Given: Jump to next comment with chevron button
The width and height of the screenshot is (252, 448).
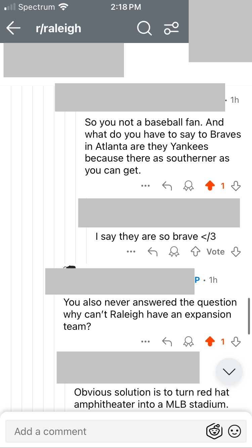Looking at the screenshot, I should (229, 371).
